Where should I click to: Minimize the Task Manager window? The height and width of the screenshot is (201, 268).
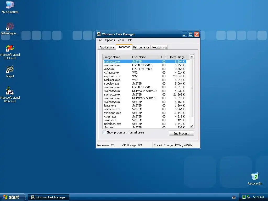tap(184, 34)
